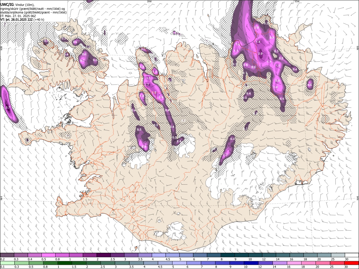Click the dark mauve 0.2–0.3 snow legend swatch

7,255
